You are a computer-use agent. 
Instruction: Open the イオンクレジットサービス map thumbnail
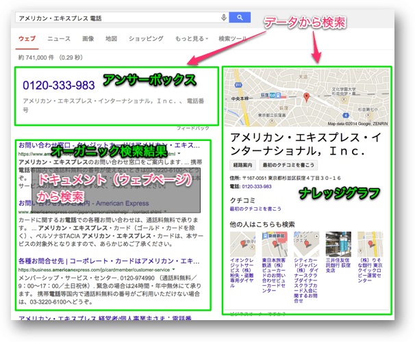point(242,244)
